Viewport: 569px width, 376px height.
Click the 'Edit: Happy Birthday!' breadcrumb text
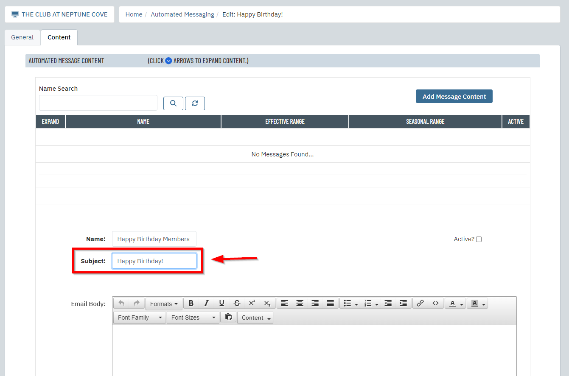coord(252,14)
